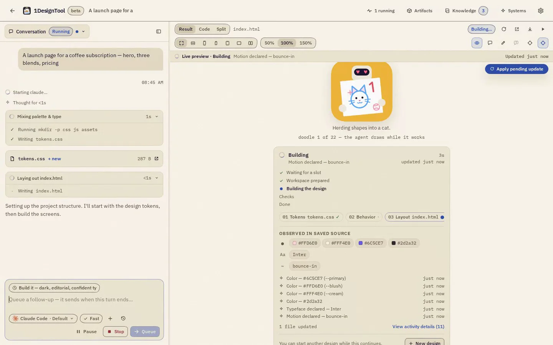Pause the current turn

click(86, 332)
